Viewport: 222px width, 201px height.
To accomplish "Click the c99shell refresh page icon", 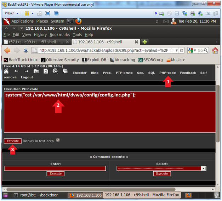I will click(x=46, y=71).
